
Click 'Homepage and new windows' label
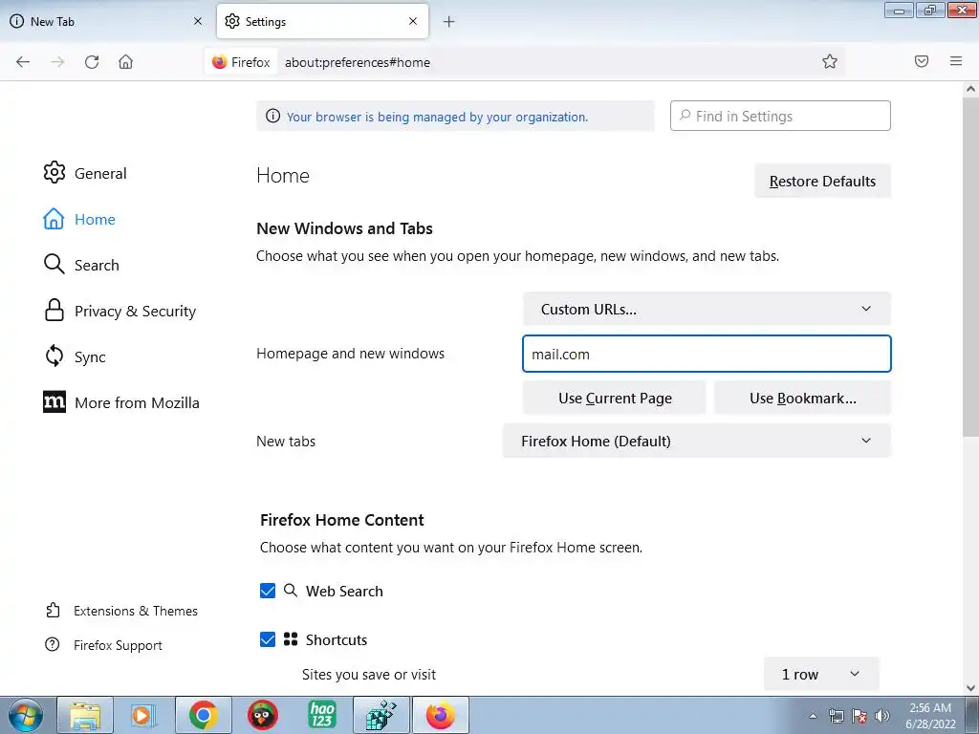tap(350, 354)
